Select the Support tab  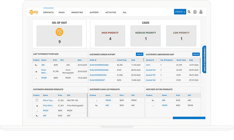click(x=94, y=12)
